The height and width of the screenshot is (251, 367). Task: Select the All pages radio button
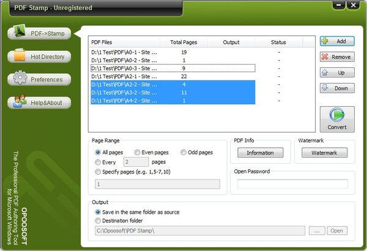[98, 153]
